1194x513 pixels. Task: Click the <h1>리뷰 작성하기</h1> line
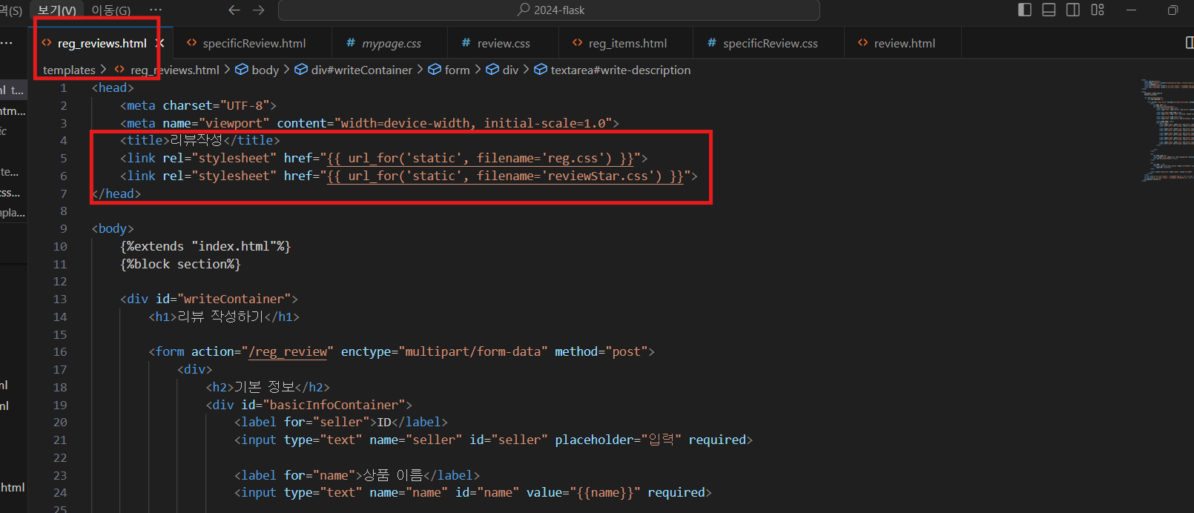click(224, 317)
